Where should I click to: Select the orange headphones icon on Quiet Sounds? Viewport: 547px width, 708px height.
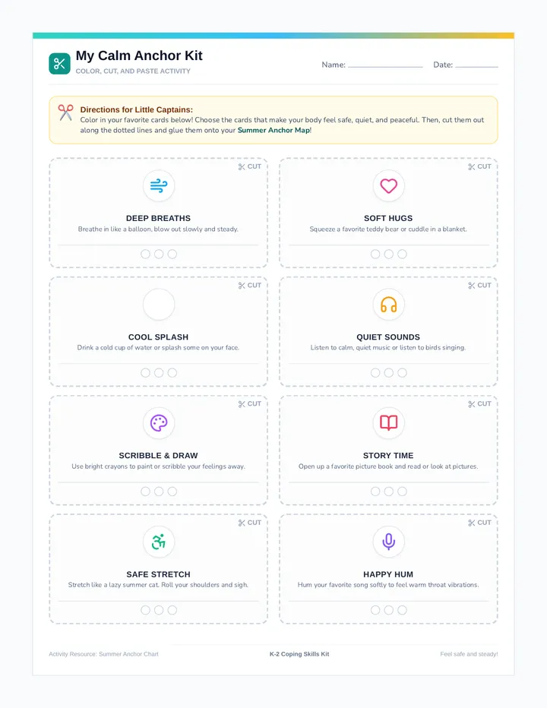388,305
